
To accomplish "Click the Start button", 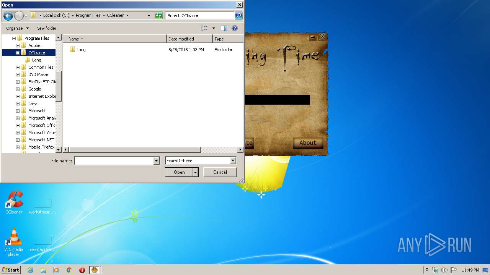I will pyautogui.click(x=10, y=270).
